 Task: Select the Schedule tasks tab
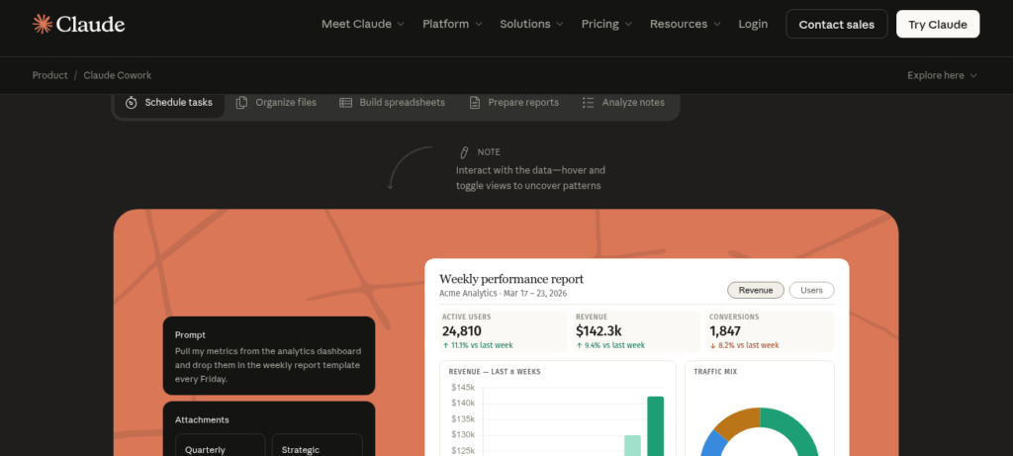click(x=169, y=103)
